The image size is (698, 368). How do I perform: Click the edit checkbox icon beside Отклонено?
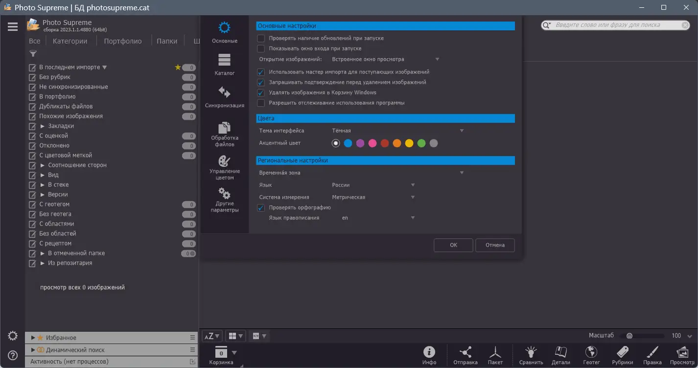coord(33,146)
